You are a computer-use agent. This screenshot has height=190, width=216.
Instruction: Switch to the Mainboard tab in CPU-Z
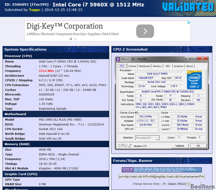click(144, 66)
